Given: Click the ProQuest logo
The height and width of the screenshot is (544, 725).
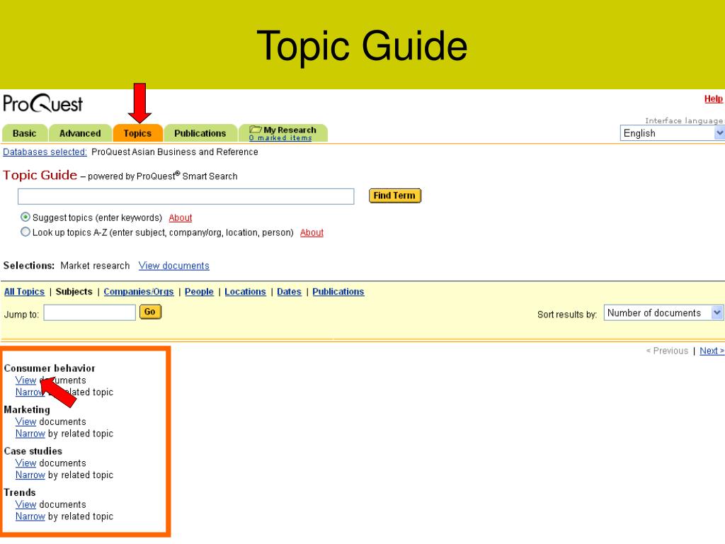Looking at the screenshot, I should click(x=42, y=103).
